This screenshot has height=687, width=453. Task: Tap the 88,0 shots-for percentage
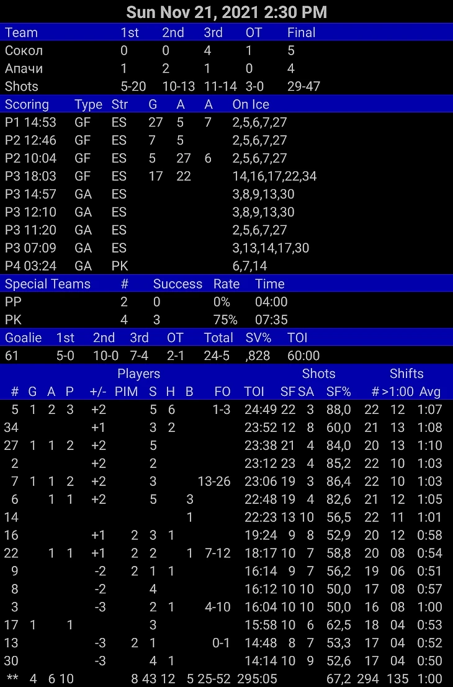tap(339, 410)
